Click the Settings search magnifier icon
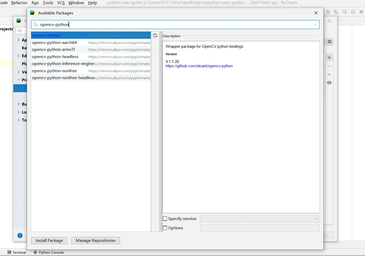 (x=20, y=31)
